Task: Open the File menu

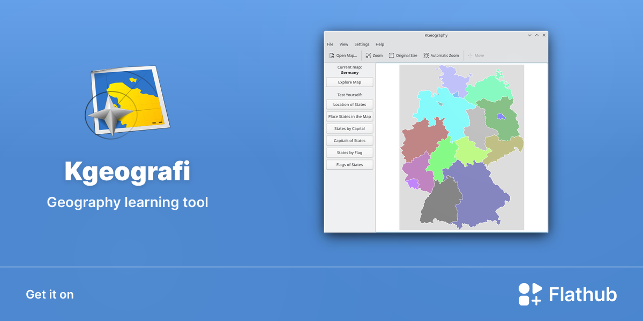Action: (330, 44)
